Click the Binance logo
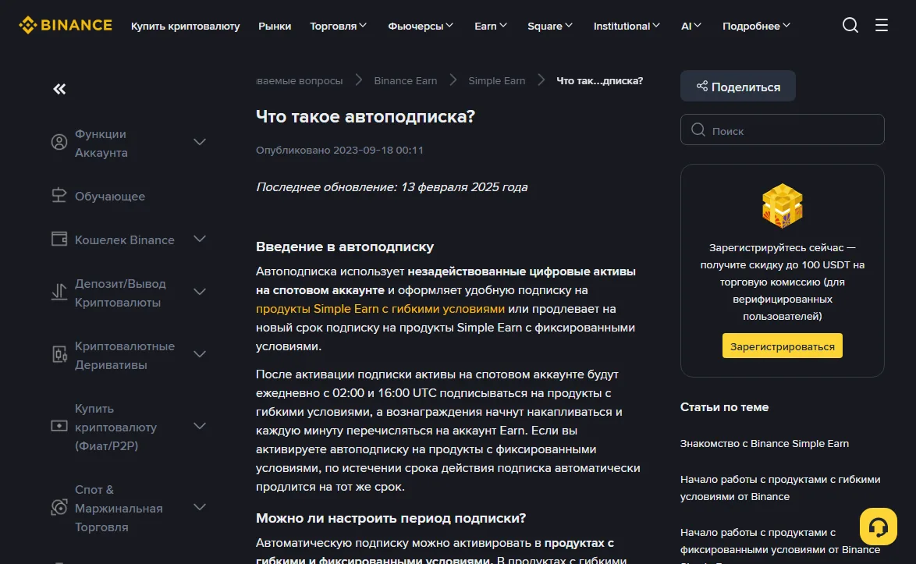 (66, 25)
